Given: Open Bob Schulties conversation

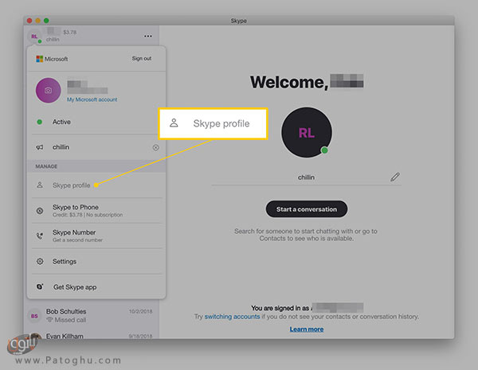Looking at the screenshot, I should click(92, 316).
